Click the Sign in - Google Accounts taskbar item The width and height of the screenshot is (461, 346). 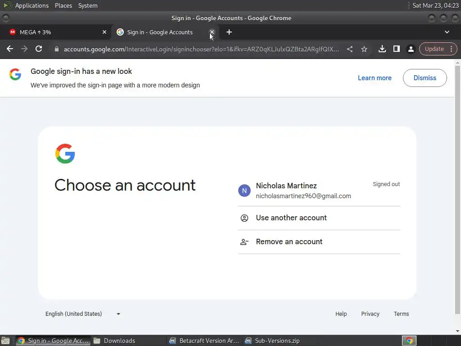[53, 341]
